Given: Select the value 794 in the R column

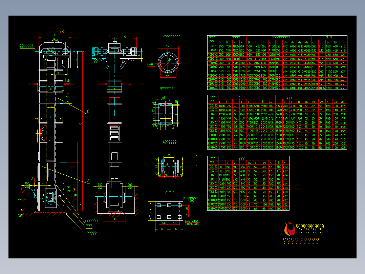Looking at the screenshot, I should (242, 46).
